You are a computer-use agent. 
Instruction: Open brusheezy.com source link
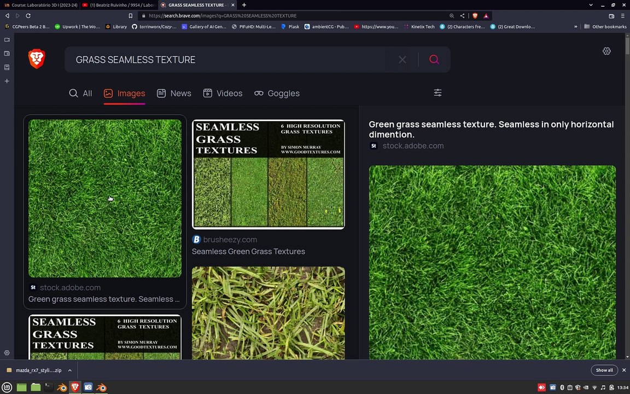(230, 240)
